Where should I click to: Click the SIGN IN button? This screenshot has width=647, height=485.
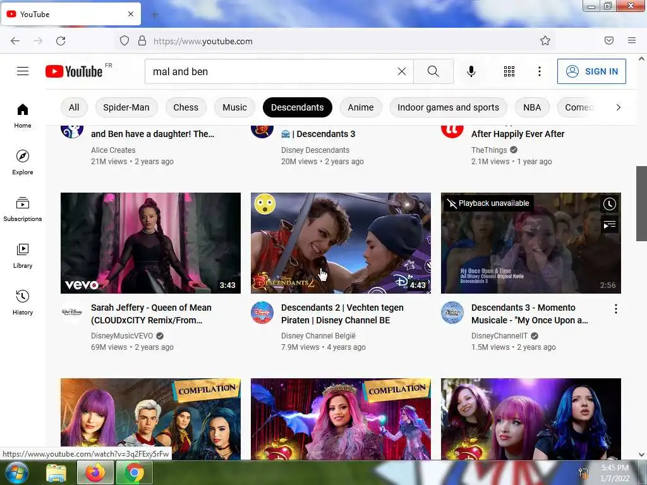[591, 71]
